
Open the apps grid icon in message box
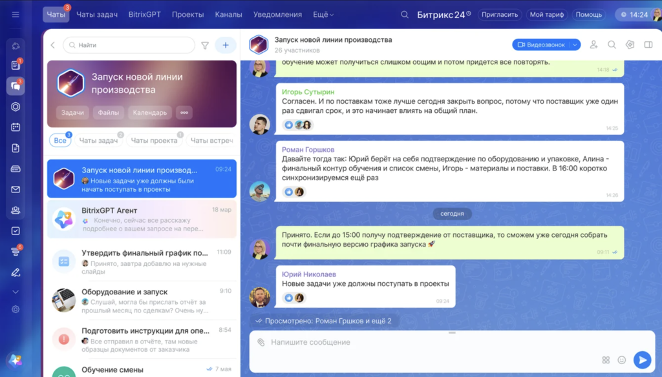click(x=606, y=360)
